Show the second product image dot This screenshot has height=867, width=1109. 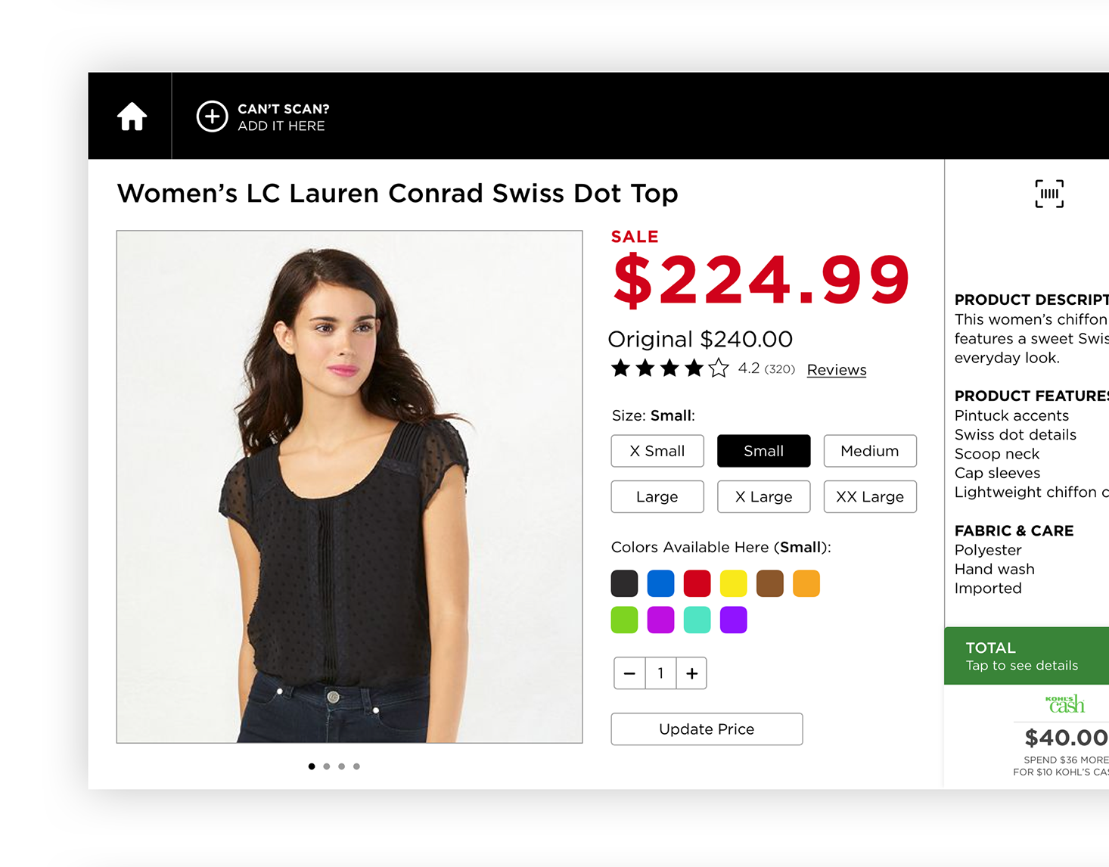327,766
